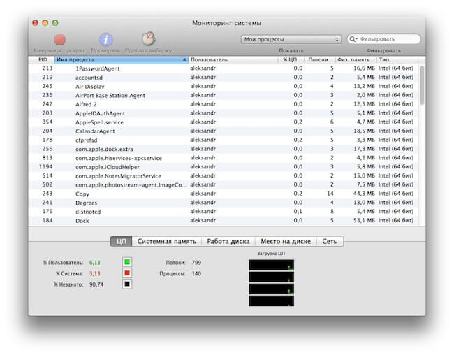Screen dimensions: 454x355
Task: Click the 90,74 idle percentage value
Action: coord(96,284)
